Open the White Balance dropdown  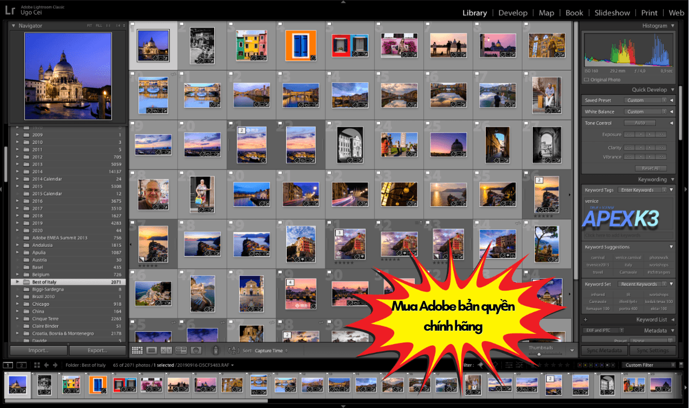(646, 112)
